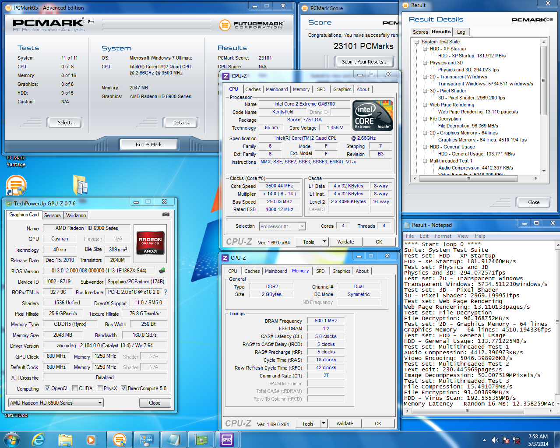Switch to the Scores tab in Result Details
This screenshot has height=448, width=560.
point(420,32)
